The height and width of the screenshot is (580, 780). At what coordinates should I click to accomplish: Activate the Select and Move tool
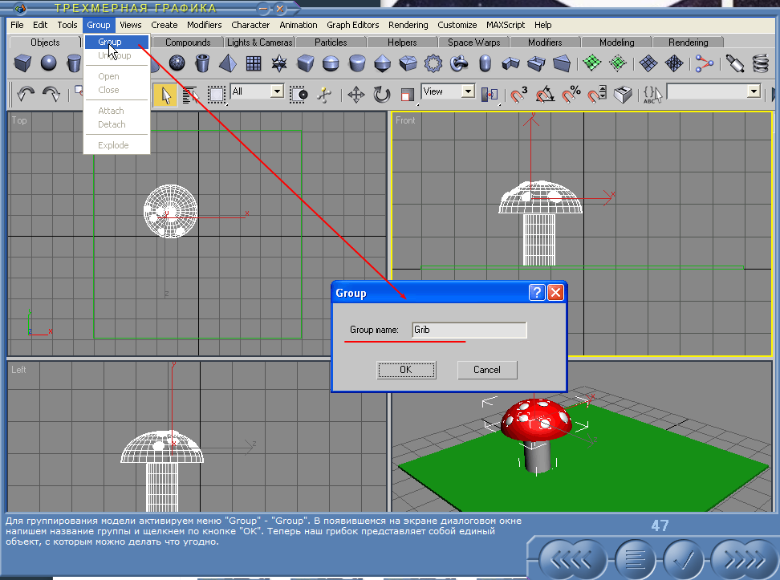(x=356, y=94)
